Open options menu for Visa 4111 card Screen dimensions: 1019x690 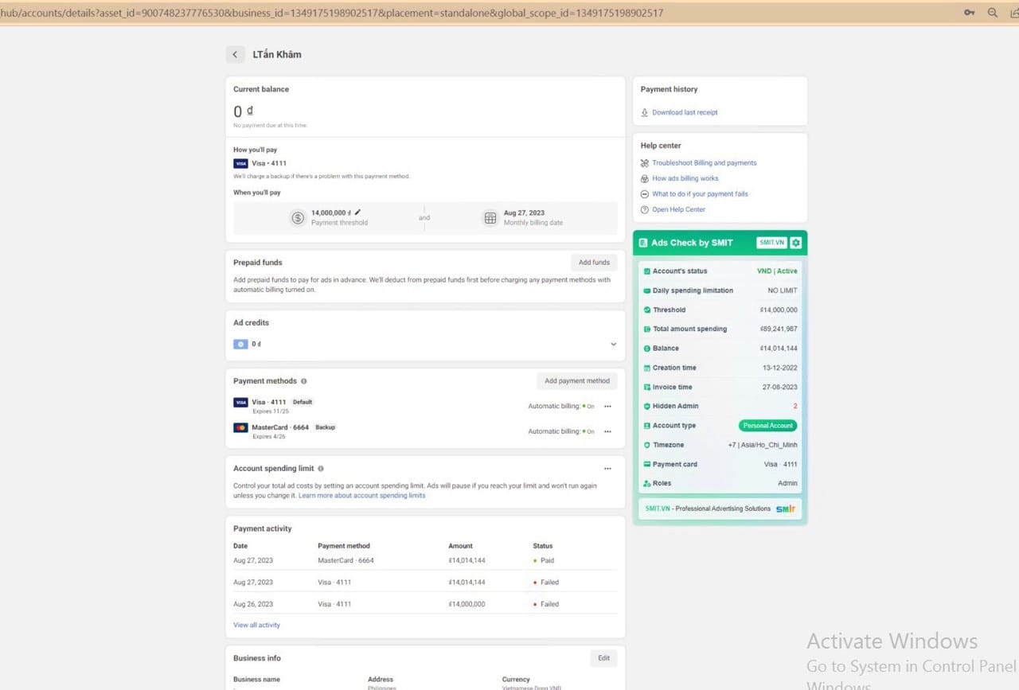coord(607,406)
